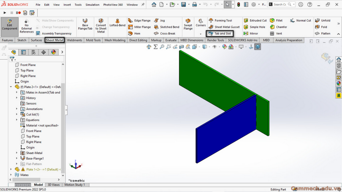Image resolution: width=342 pixels, height=192 pixels.
Task: Click the Play macro button
Action: click(5, 13)
